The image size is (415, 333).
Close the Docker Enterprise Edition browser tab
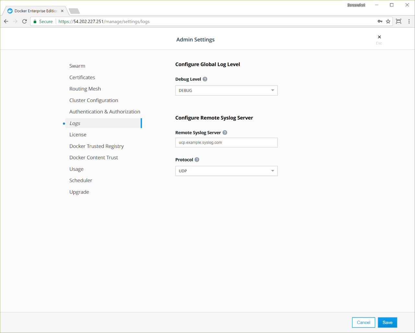click(62, 11)
